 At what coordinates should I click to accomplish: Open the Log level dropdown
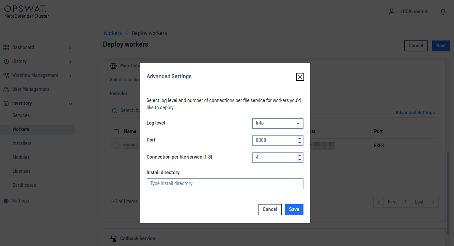[x=278, y=123]
